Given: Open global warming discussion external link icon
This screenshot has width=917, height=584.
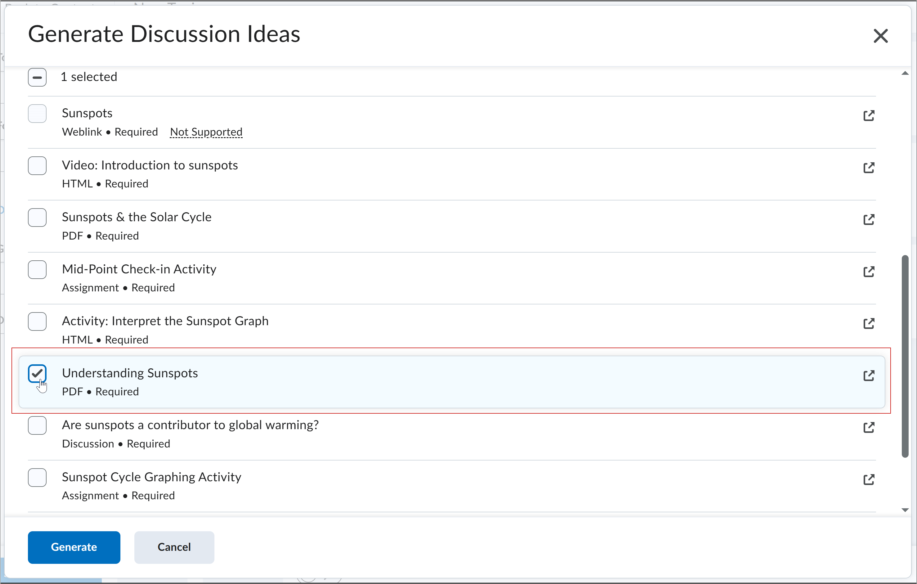Looking at the screenshot, I should (869, 428).
